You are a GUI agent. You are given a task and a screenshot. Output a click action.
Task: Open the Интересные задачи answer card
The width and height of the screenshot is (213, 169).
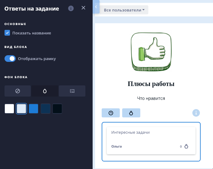click(x=151, y=141)
